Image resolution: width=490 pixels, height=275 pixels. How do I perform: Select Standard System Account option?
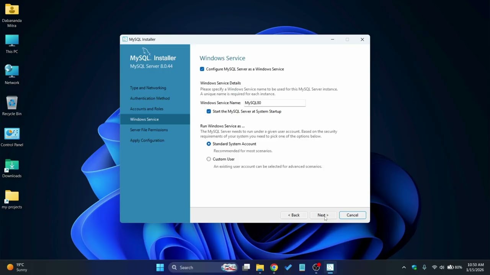pos(209,144)
